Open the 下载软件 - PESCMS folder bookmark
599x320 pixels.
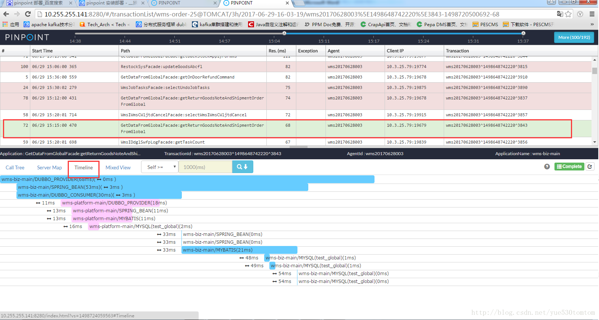pos(528,24)
